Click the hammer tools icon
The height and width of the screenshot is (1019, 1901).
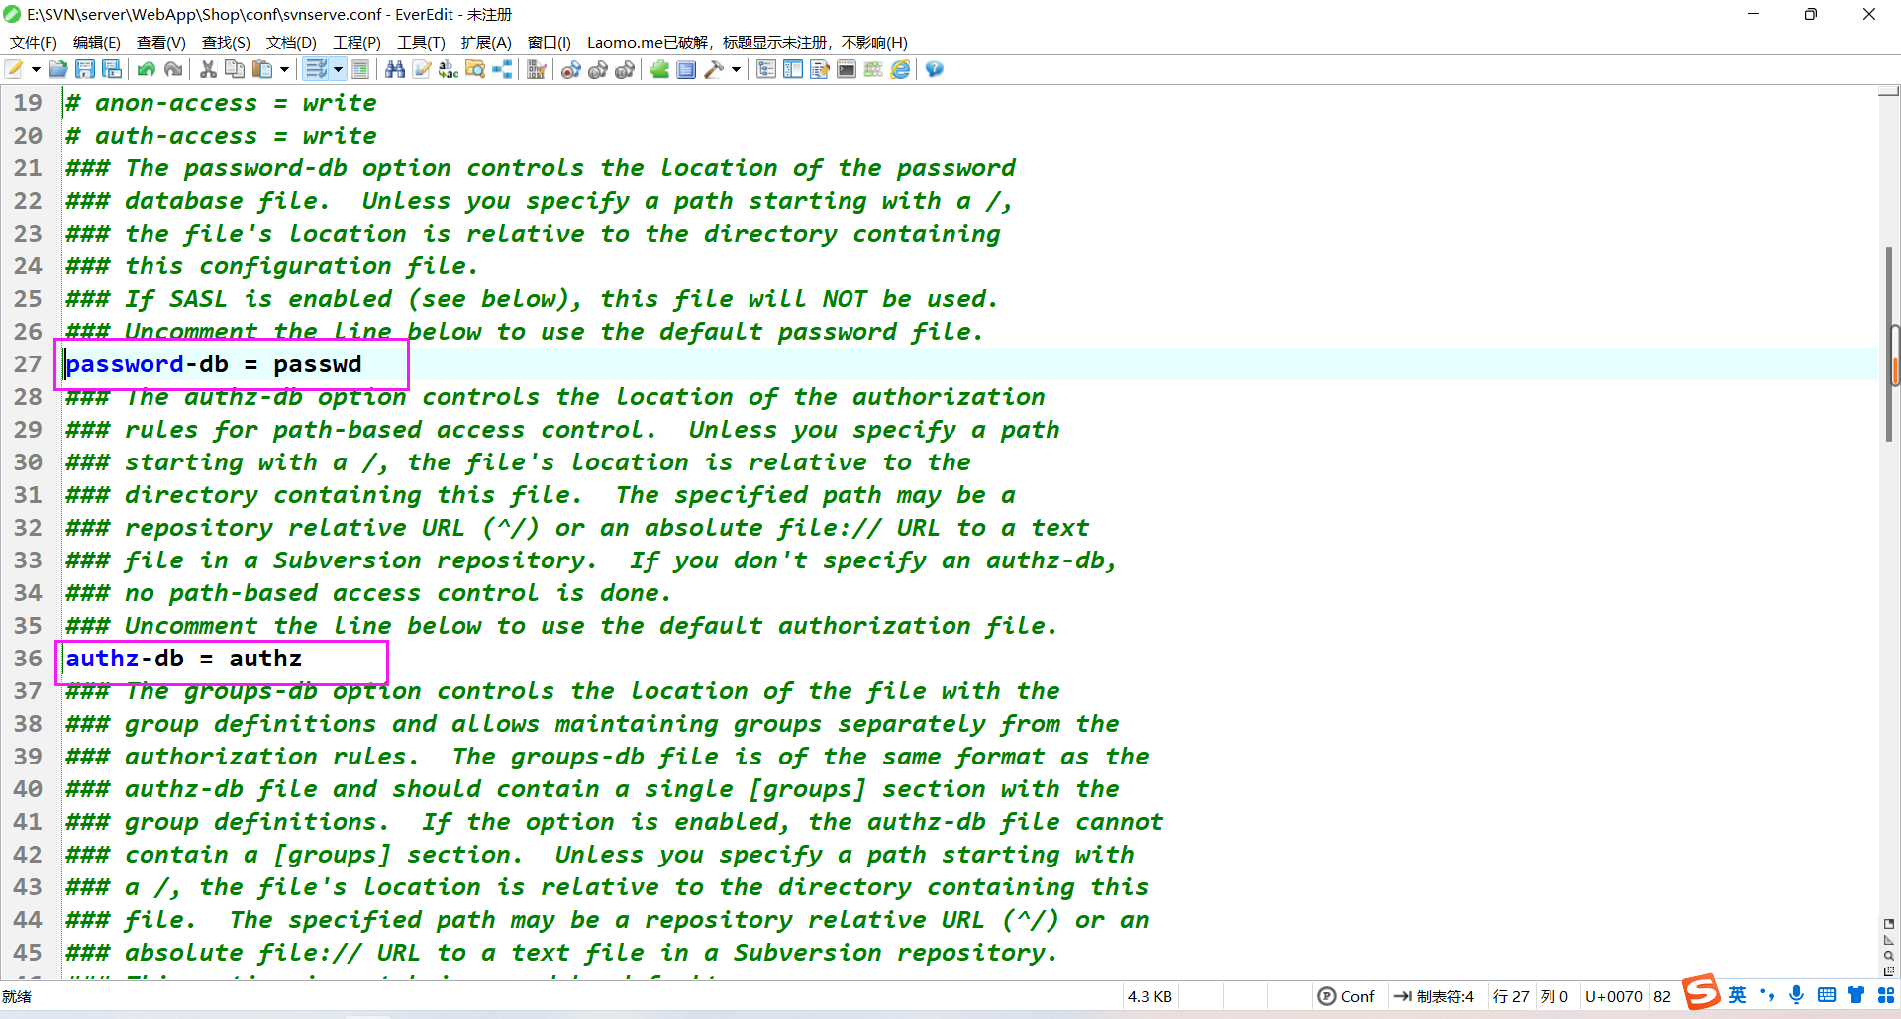point(714,69)
